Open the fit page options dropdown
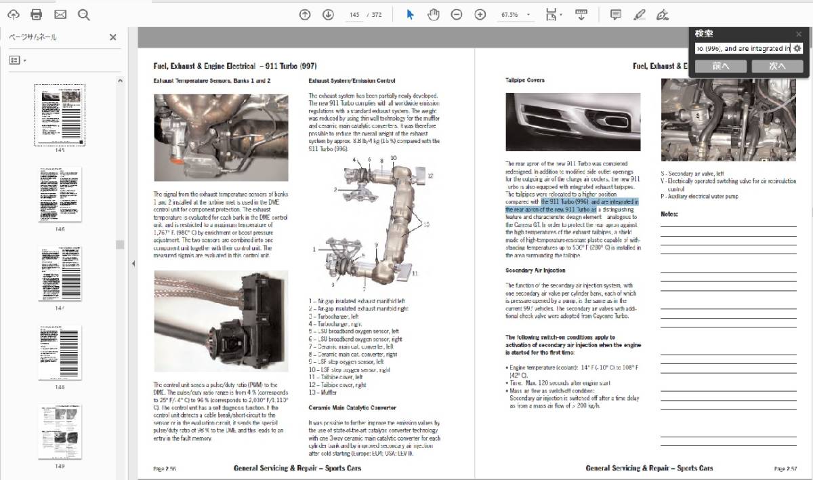 tap(554, 14)
